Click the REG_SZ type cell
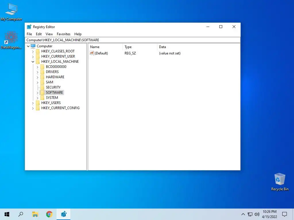 coord(130,53)
